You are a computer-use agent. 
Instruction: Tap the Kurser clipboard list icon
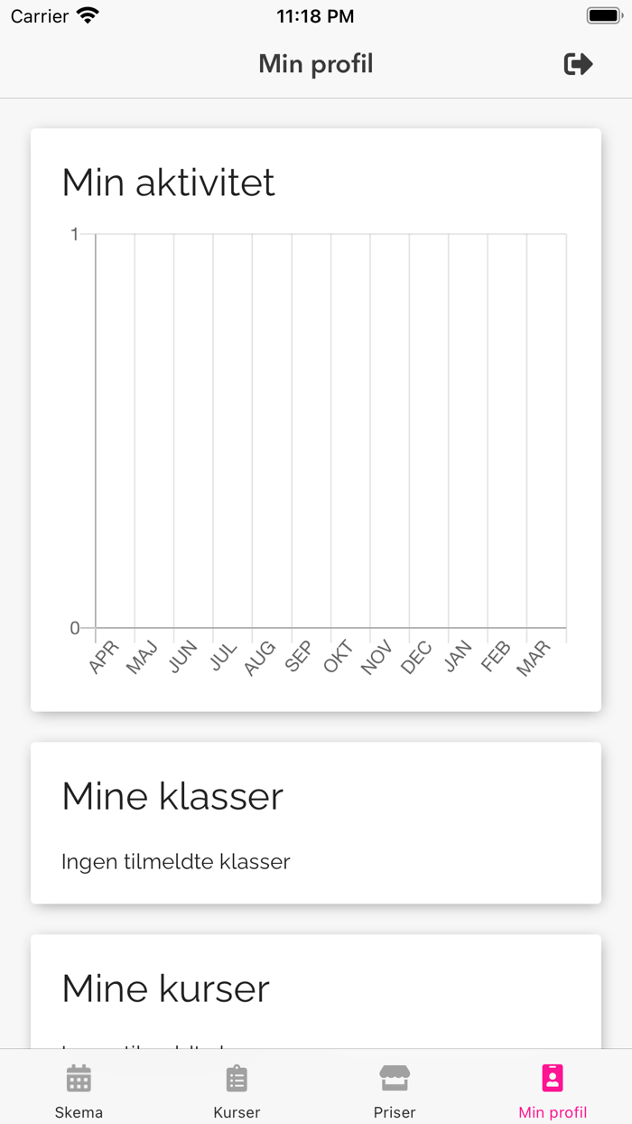237,1078
